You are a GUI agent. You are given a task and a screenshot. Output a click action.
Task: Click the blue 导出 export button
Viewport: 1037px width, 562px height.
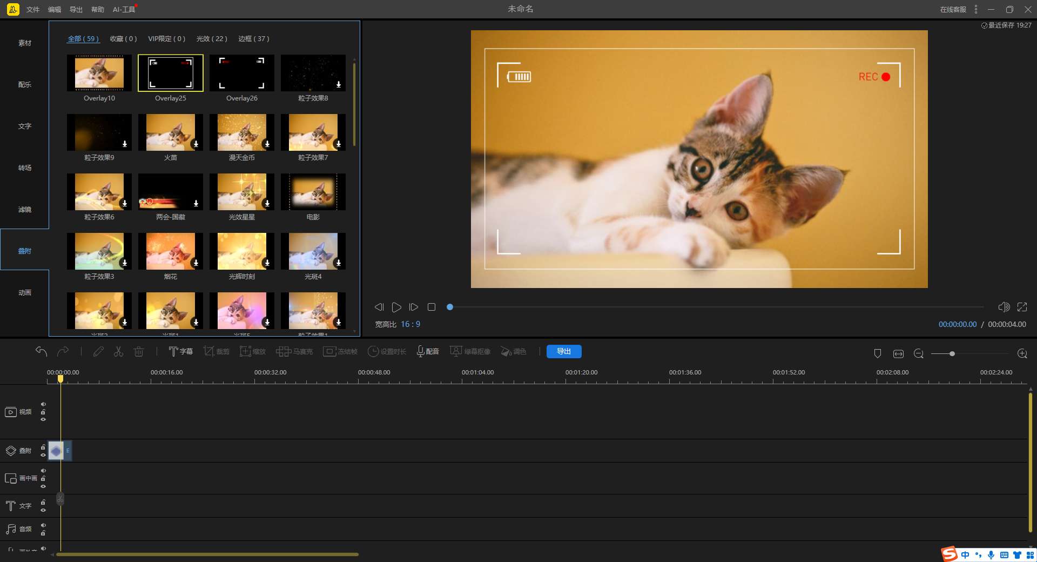tap(563, 352)
